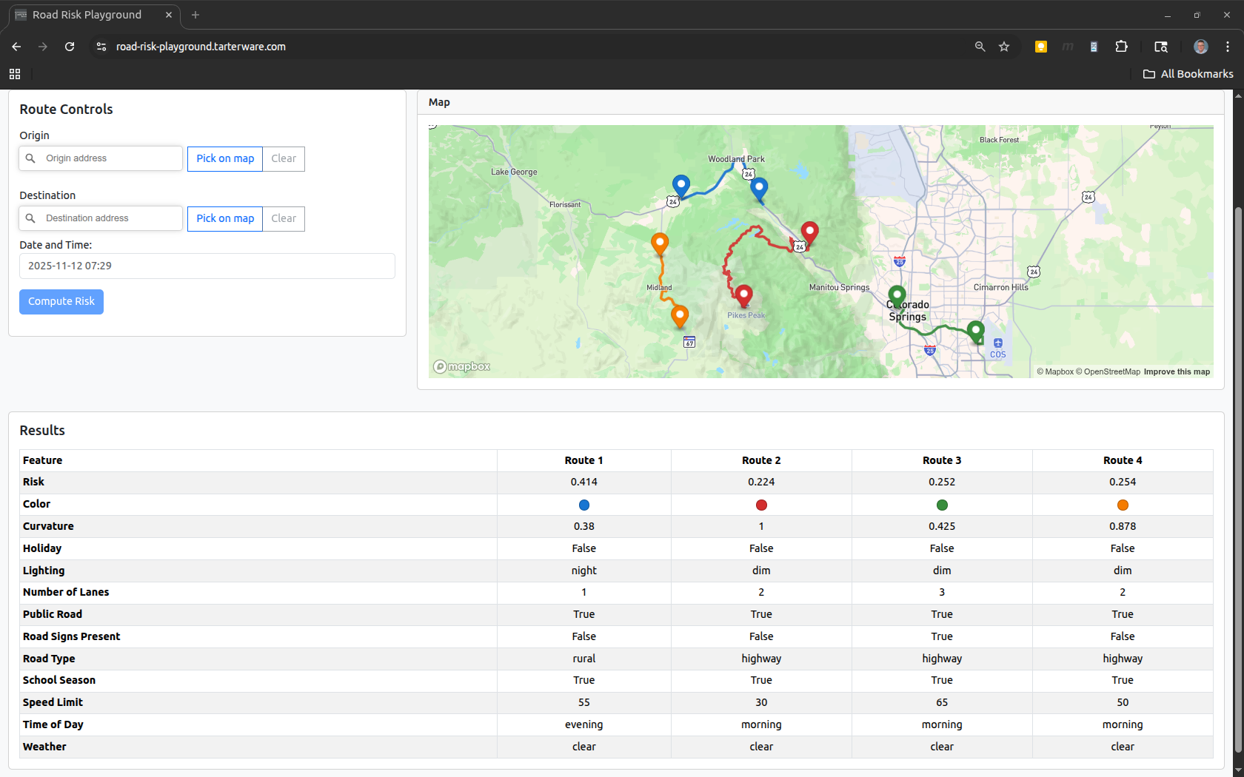Click the search icon in the Origin field
Screen dimensions: 1244x777
(30, 158)
